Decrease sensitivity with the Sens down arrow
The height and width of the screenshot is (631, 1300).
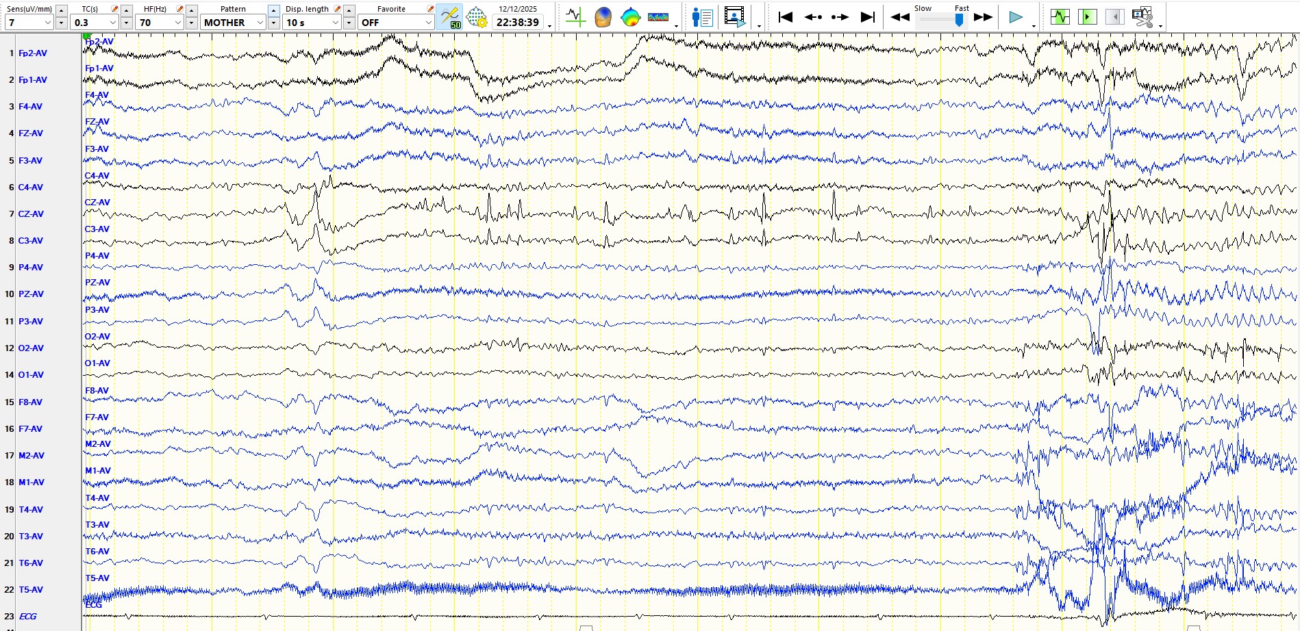62,23
